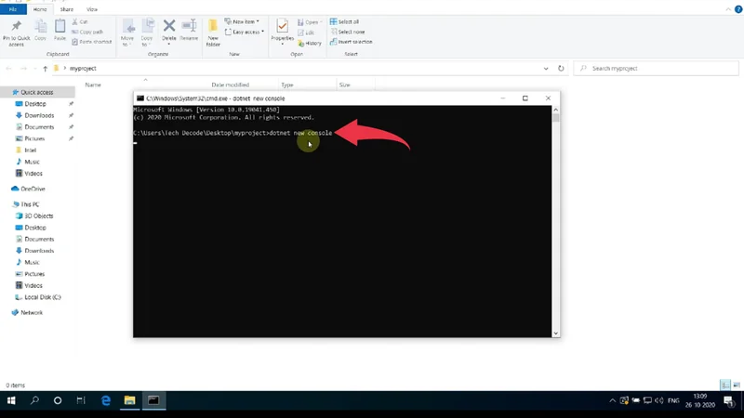744x418 pixels.
Task: Refresh the myproject folder view
Action: click(x=561, y=69)
